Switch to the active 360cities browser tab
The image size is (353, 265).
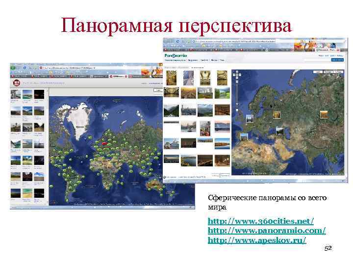pos(119,77)
